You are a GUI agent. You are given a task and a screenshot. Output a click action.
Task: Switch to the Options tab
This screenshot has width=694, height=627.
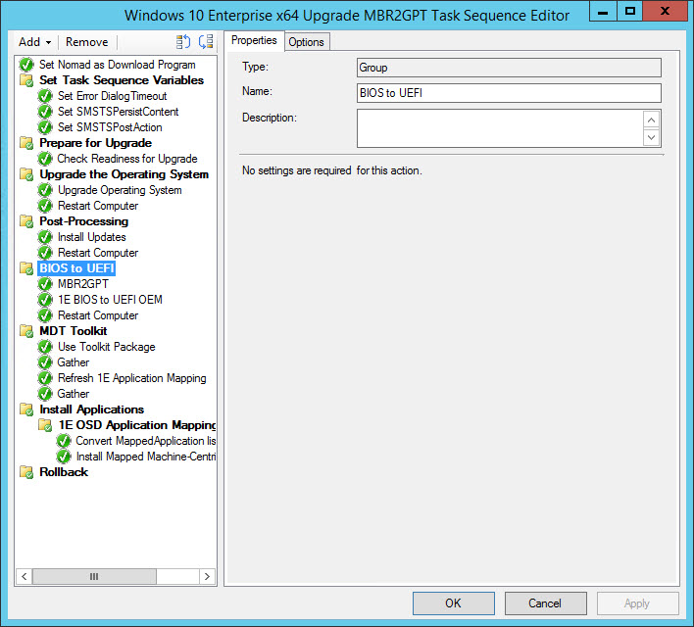[x=306, y=42]
